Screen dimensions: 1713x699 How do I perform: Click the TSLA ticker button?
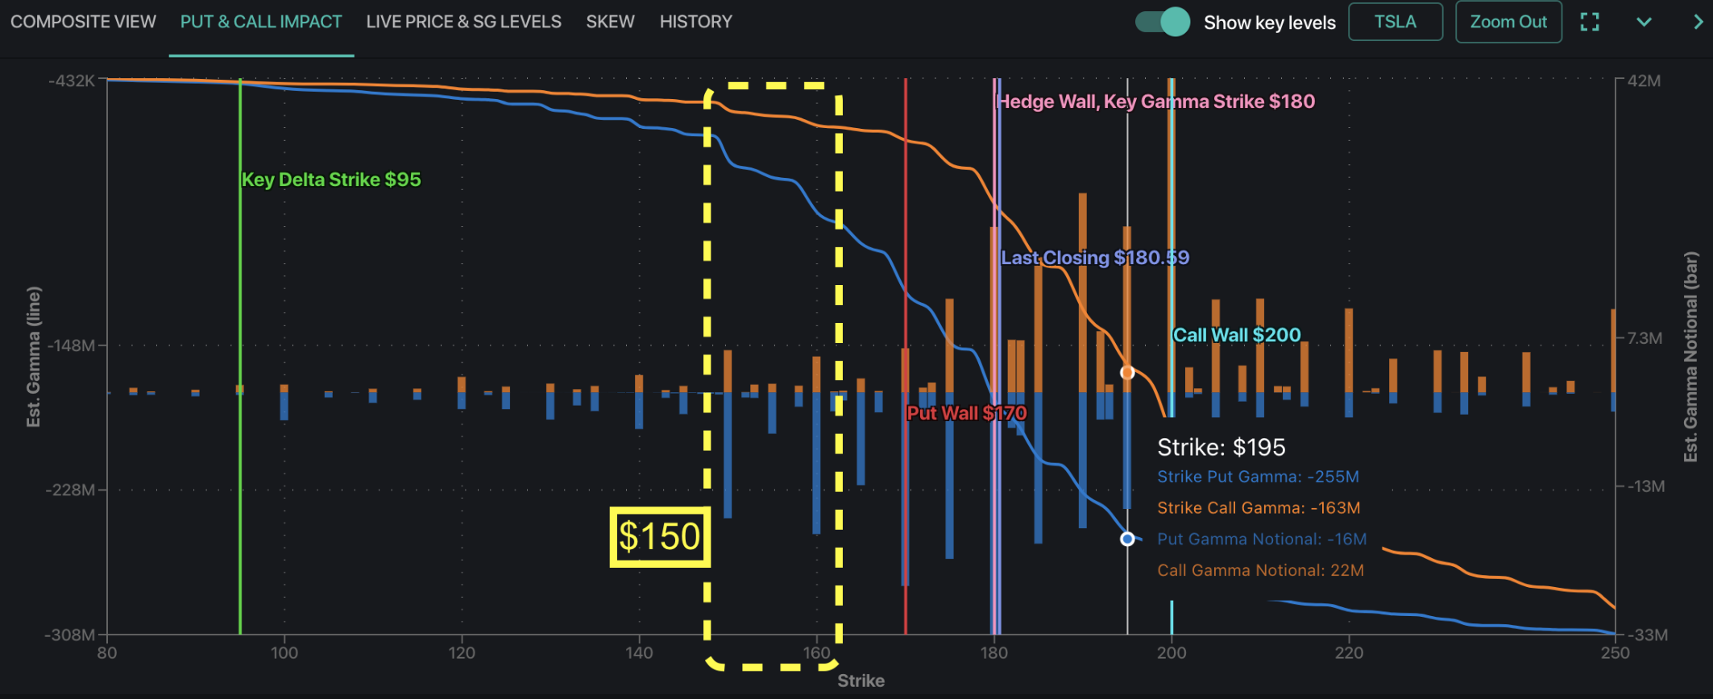coord(1395,22)
